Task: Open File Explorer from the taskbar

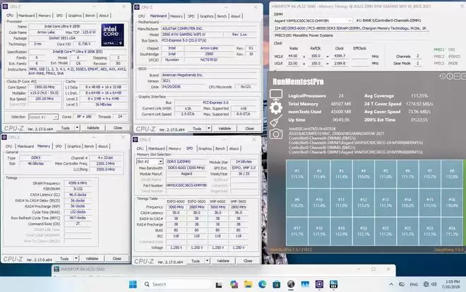Action: [x=248, y=284]
